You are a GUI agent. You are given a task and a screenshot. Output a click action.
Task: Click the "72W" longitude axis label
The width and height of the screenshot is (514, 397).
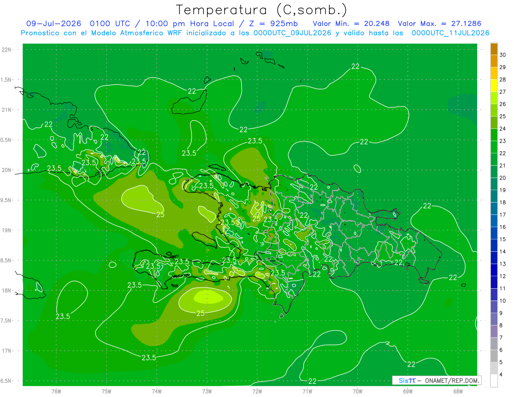[x=257, y=391]
